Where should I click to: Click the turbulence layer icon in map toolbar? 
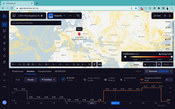[89, 64]
